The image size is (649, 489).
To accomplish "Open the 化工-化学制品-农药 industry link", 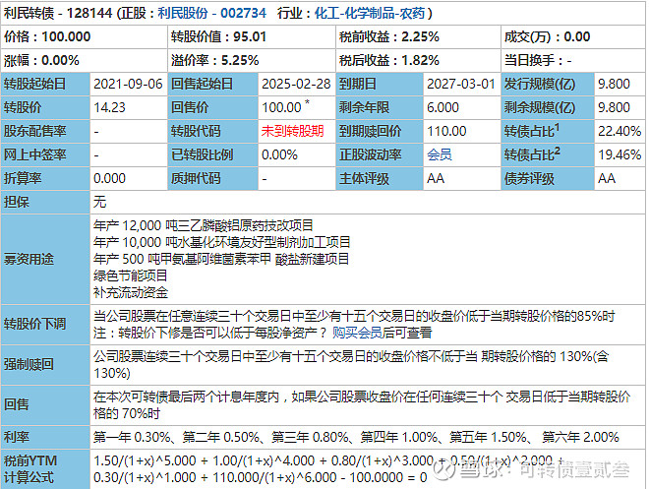I will pos(370,13).
